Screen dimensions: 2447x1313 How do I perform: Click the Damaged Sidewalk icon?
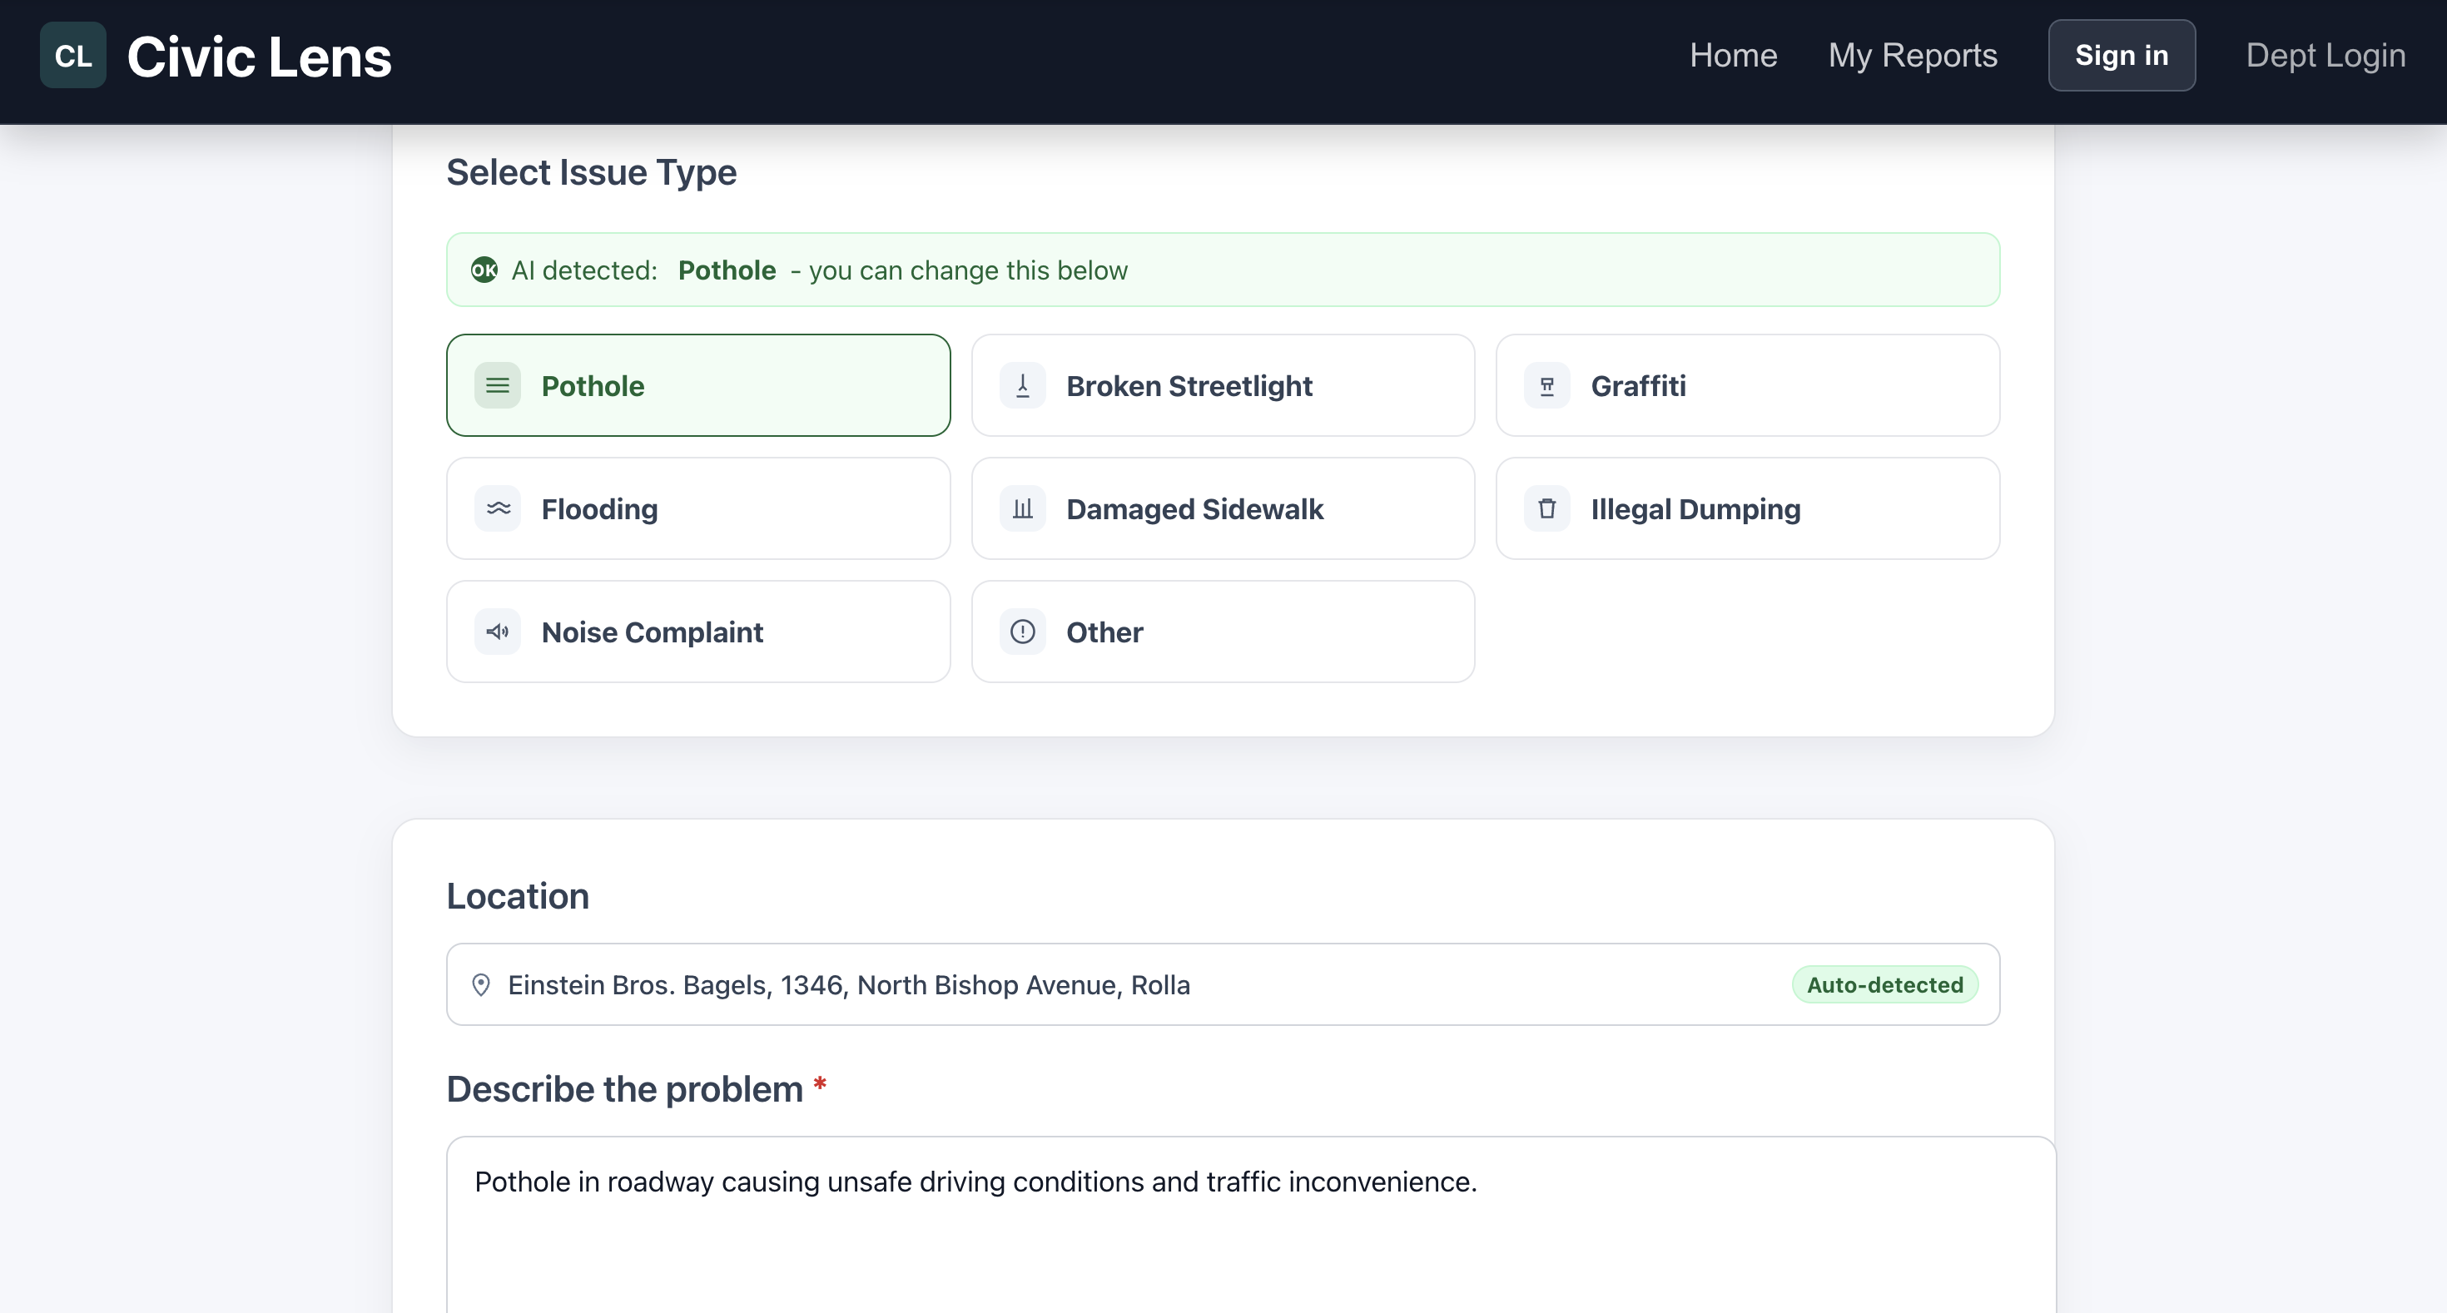pos(1022,509)
